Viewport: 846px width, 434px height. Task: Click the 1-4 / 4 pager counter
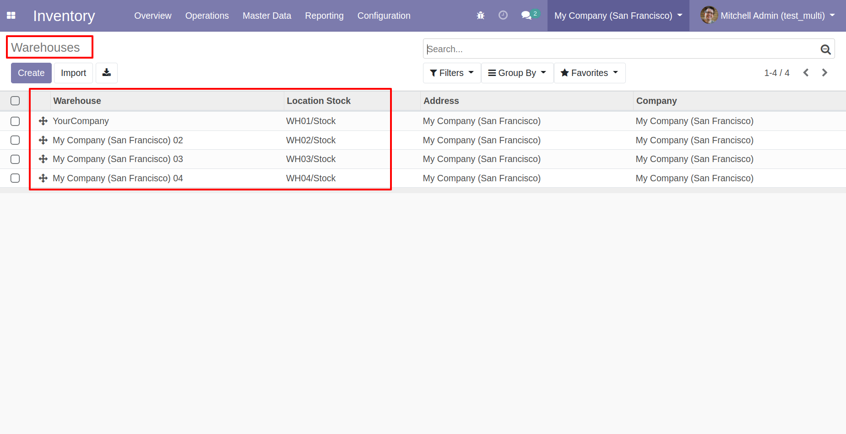776,73
